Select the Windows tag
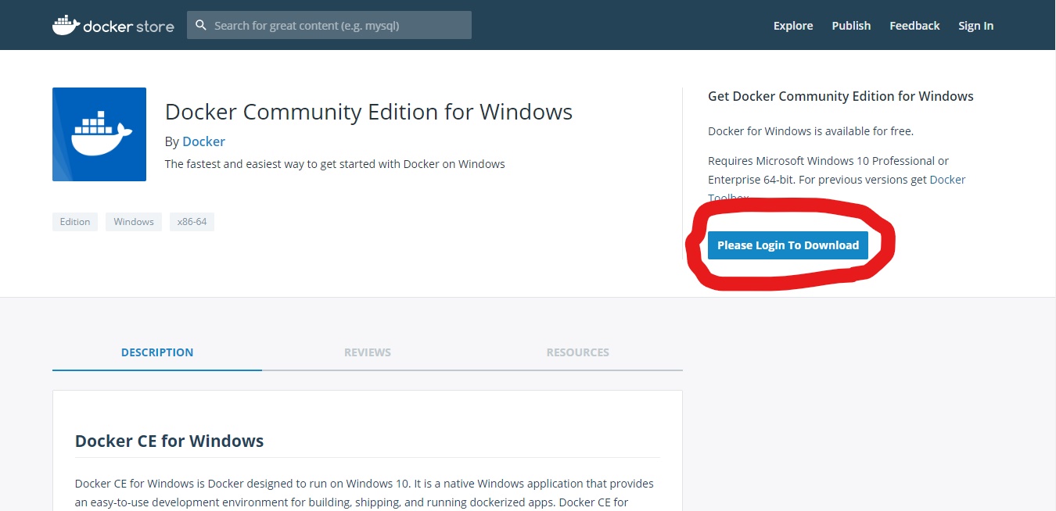The height and width of the screenshot is (511, 1056). [x=134, y=222]
